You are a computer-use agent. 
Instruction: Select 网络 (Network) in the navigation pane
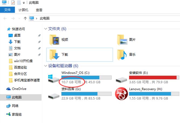pos(15,106)
